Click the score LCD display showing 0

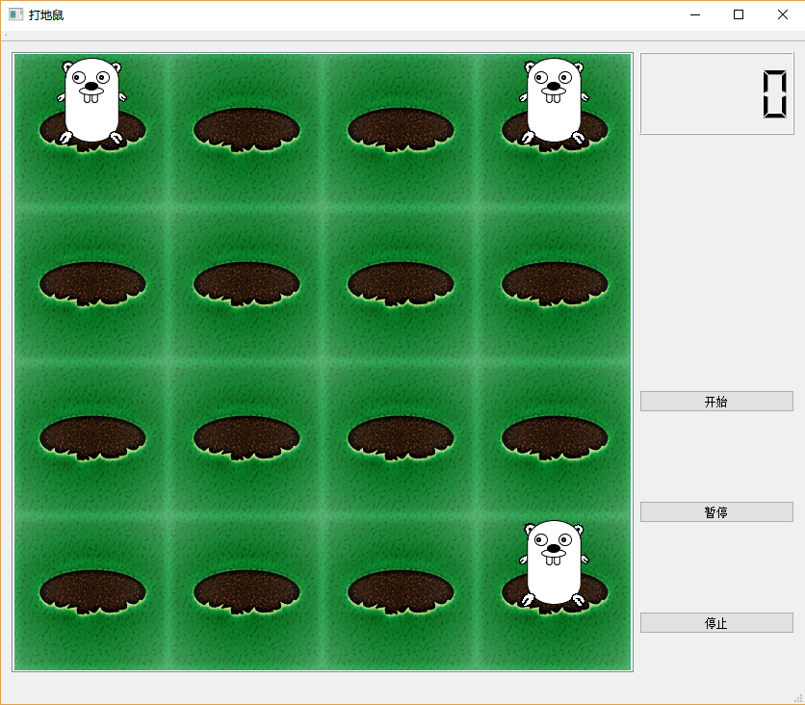pos(716,93)
